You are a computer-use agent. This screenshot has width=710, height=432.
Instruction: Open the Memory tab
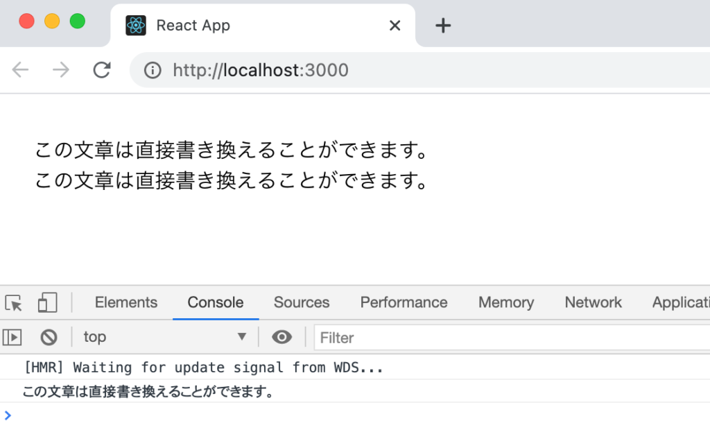click(x=505, y=302)
